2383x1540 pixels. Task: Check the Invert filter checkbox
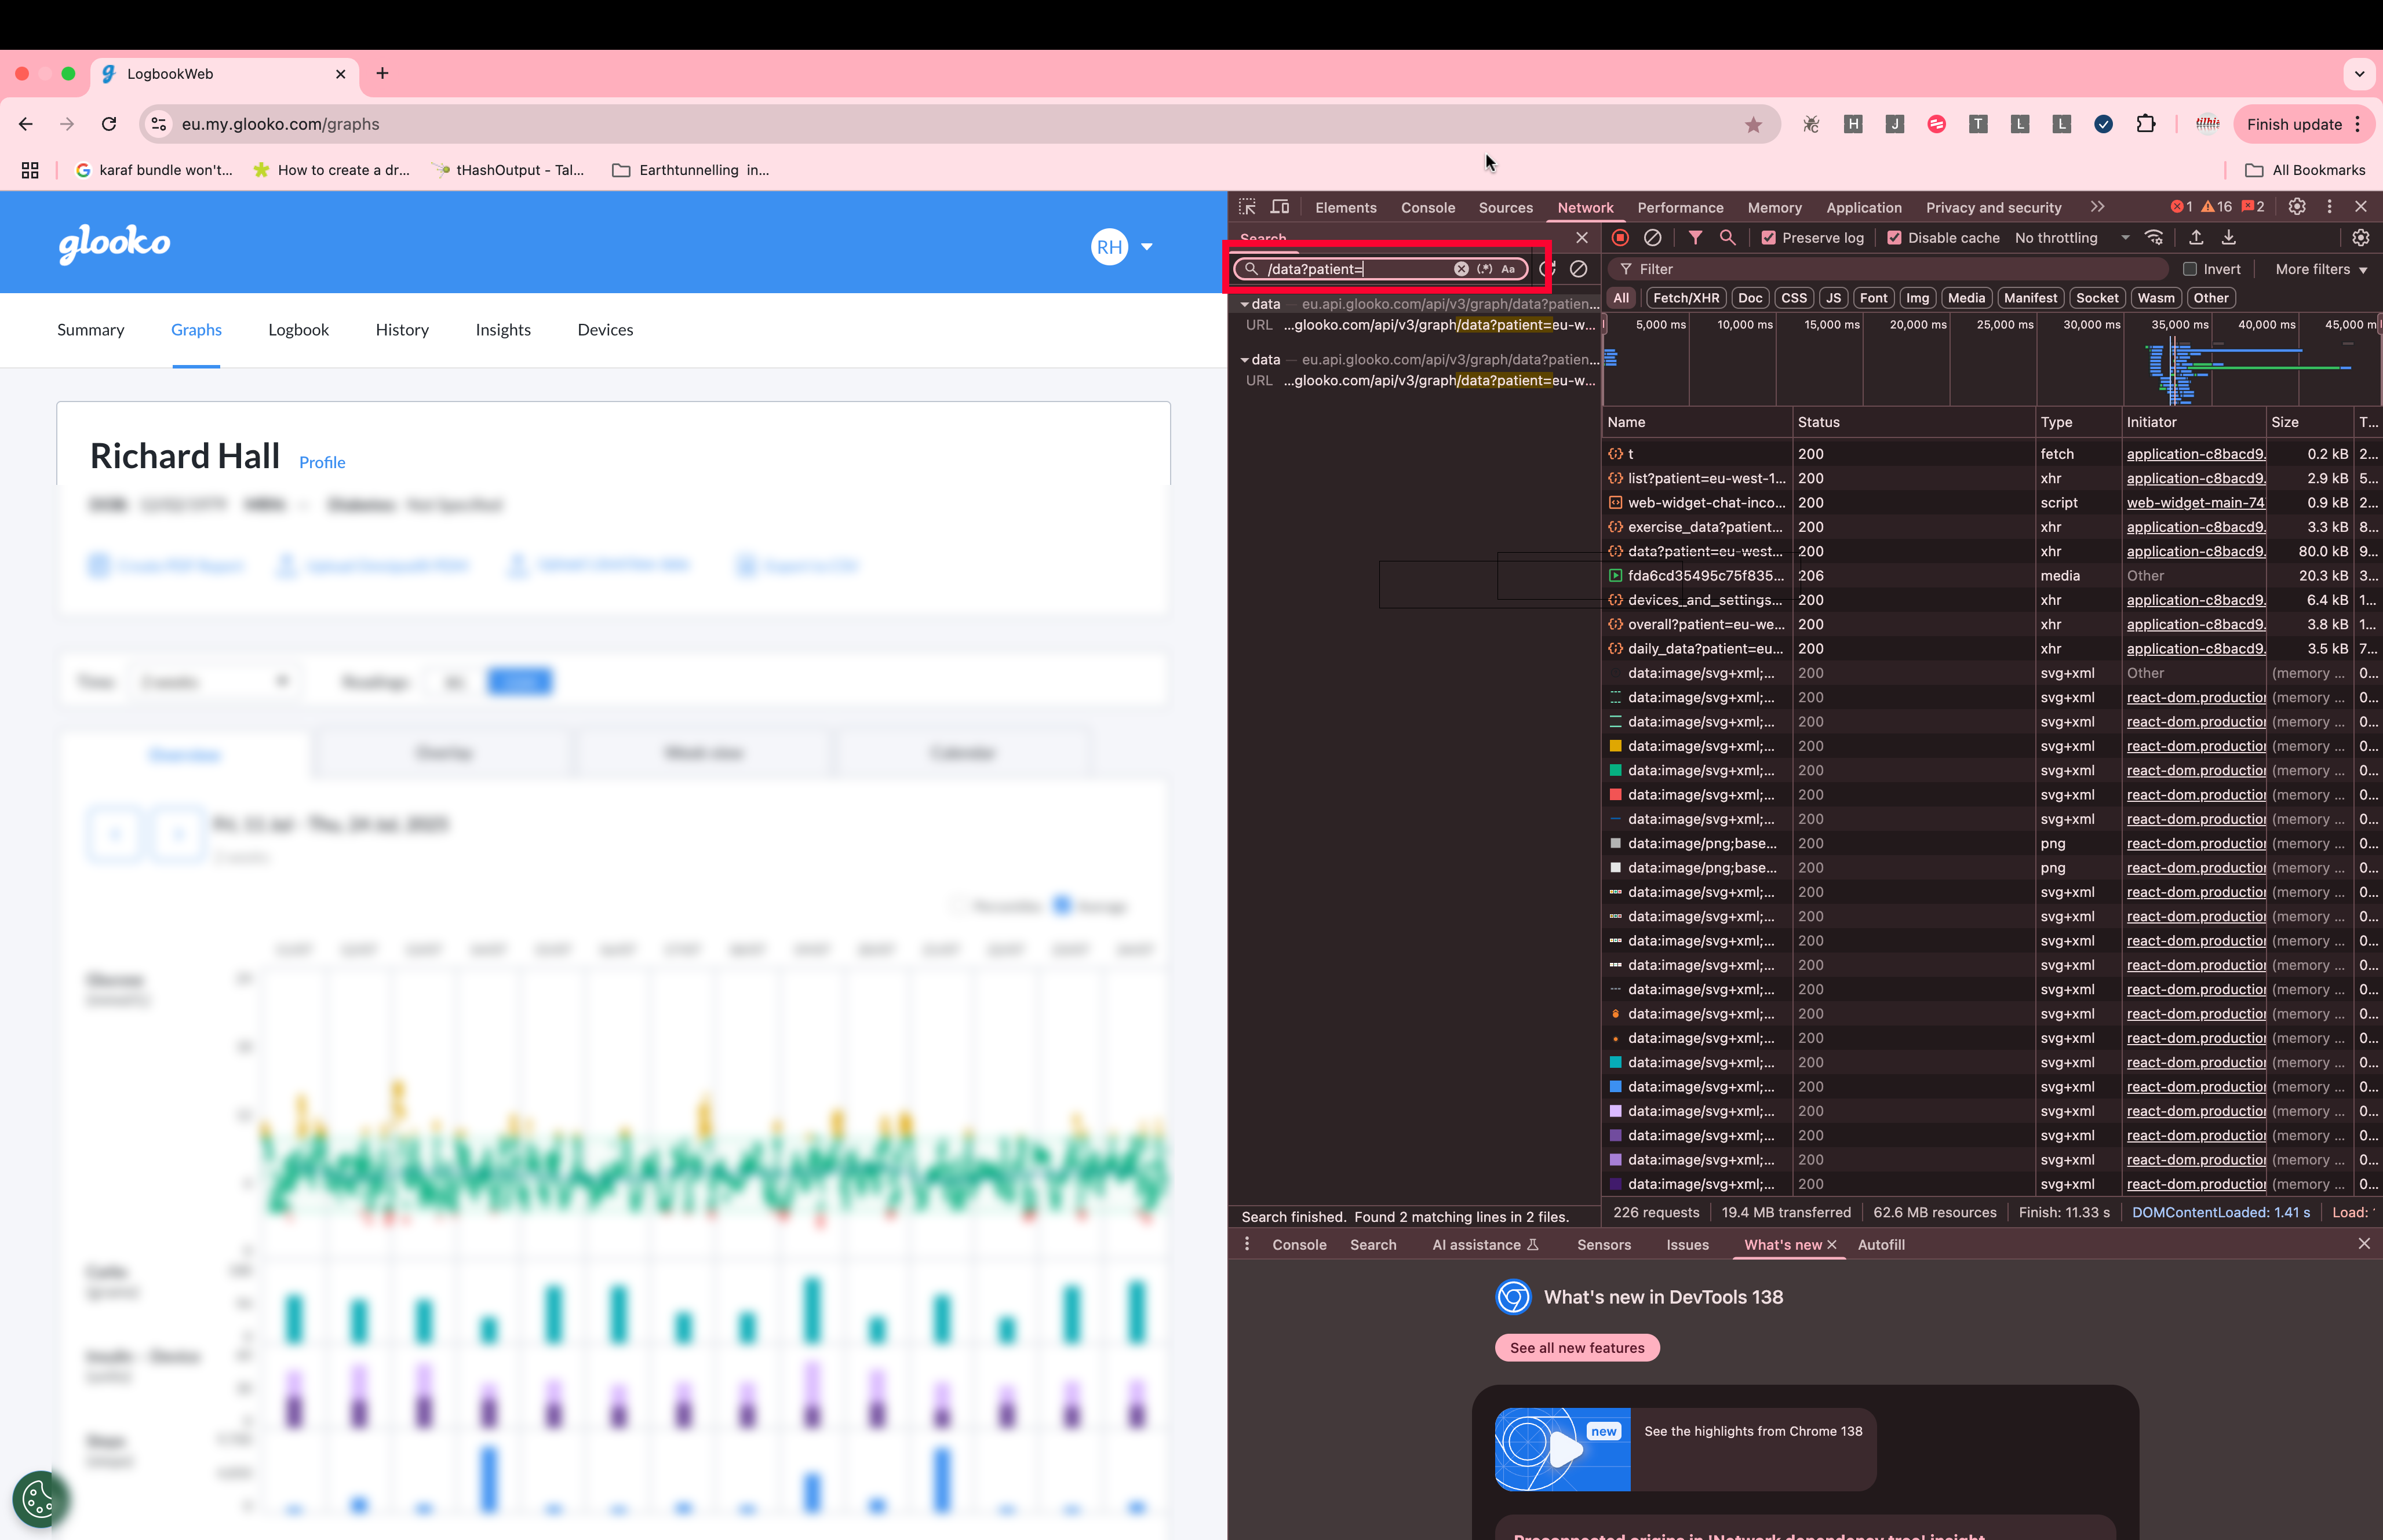(2190, 269)
